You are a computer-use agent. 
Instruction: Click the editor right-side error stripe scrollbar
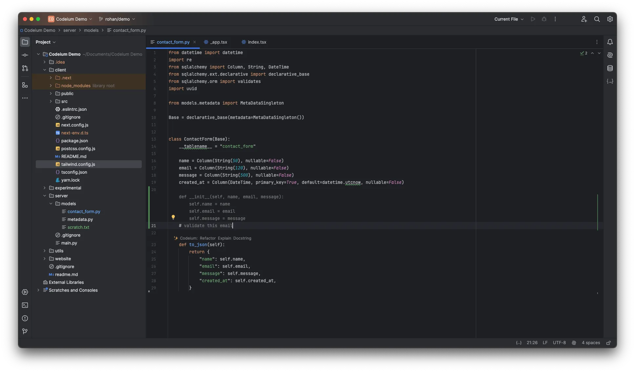(x=598, y=212)
